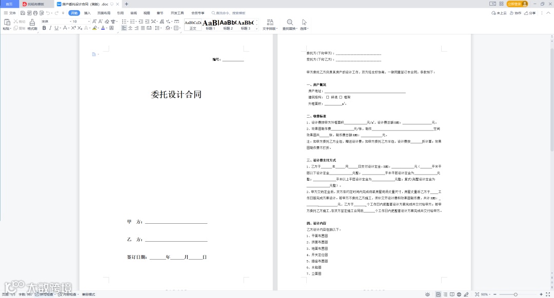Click the Increase indent icon
554x298 pixels.
147,22
